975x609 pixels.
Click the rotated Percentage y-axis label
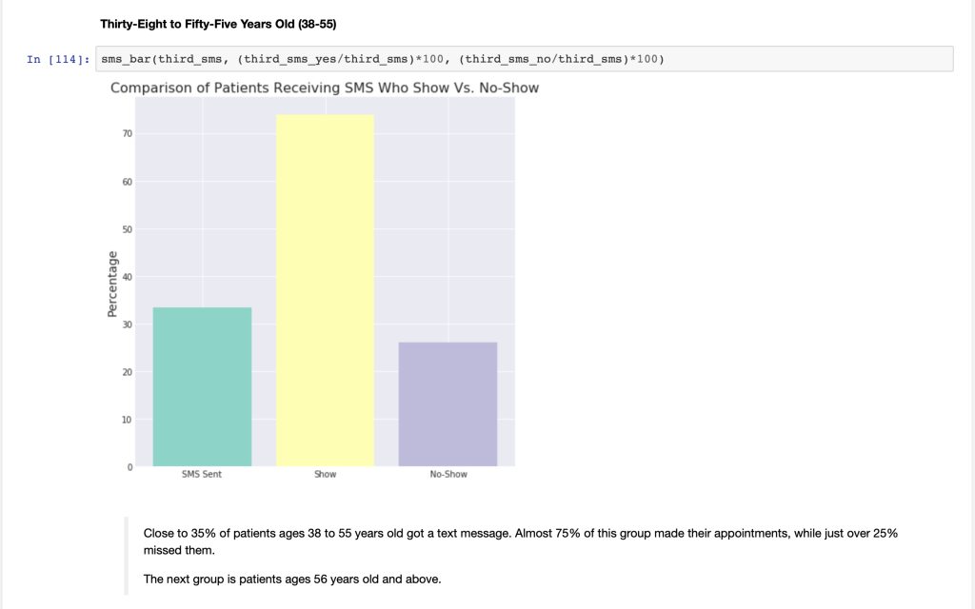pos(113,285)
